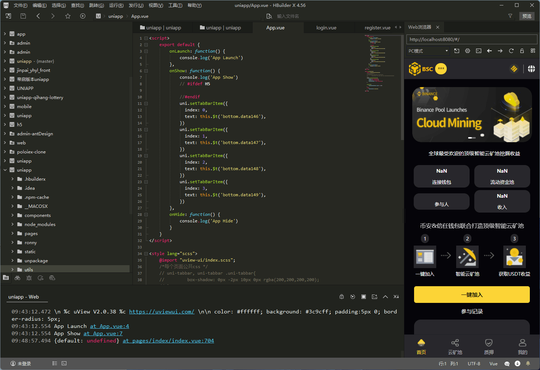
Task: Toggle the lock icon in browser toolbar
Action: click(x=522, y=51)
